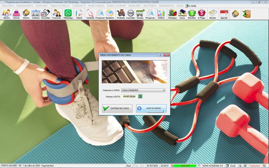The image size is (269, 168).
Task: Open the FINANCEIRO menu
Action: click(135, 6)
